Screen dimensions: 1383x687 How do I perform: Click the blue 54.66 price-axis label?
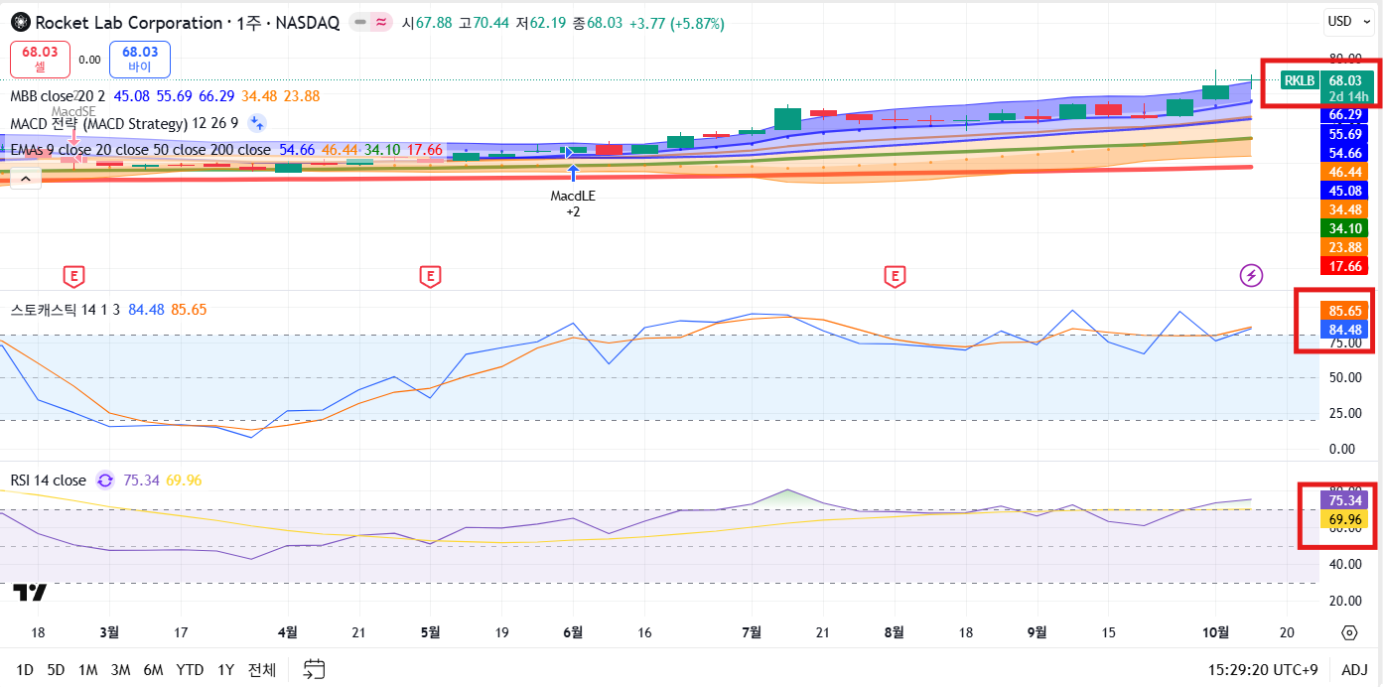[1345, 153]
